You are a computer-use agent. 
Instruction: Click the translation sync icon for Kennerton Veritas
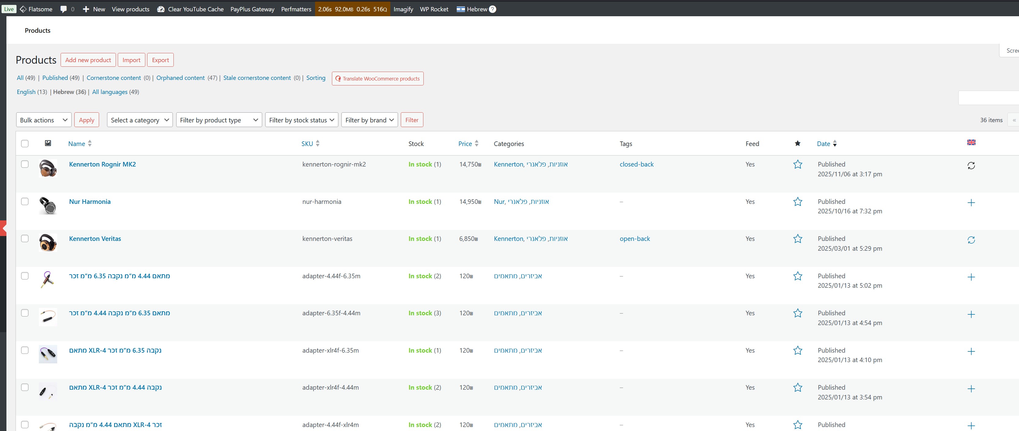[971, 240]
